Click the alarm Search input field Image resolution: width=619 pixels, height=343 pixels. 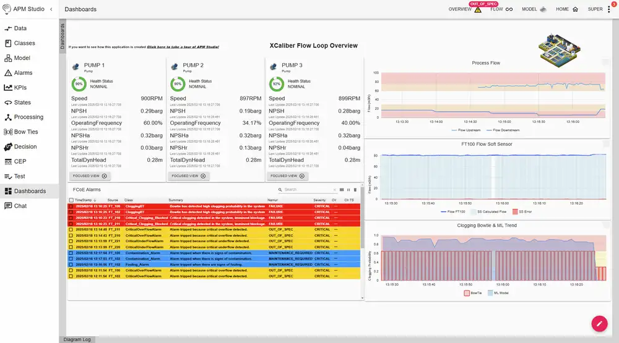[x=307, y=190]
